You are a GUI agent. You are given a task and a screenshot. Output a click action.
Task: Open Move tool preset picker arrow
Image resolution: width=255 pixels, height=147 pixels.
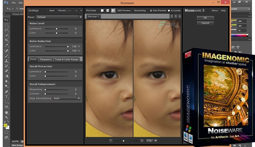tap(13, 9)
